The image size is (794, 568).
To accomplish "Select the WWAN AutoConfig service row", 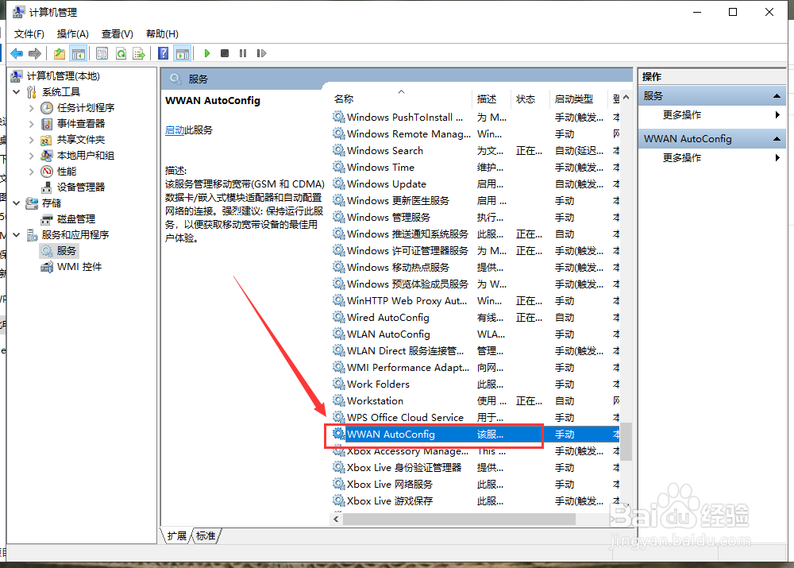I will pyautogui.click(x=476, y=435).
